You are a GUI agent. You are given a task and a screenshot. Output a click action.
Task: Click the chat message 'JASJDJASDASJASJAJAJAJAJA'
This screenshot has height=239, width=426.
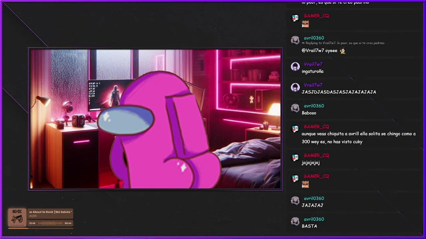click(339, 92)
